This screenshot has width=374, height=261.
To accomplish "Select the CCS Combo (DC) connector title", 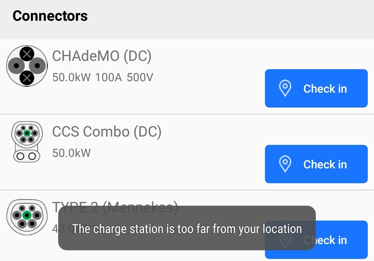I will click(107, 132).
